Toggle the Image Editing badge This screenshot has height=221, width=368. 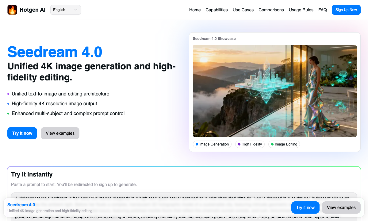(284, 144)
